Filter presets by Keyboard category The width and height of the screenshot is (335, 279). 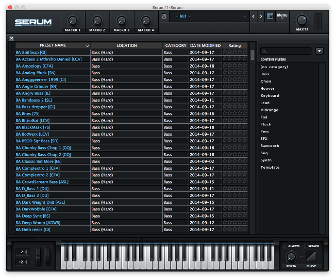coord(270,95)
